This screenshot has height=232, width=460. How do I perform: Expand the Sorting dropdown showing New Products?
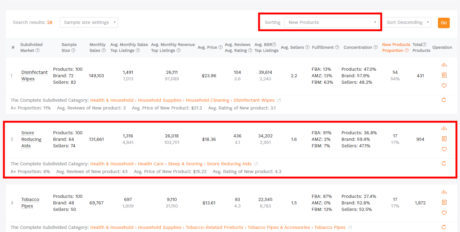coord(331,22)
